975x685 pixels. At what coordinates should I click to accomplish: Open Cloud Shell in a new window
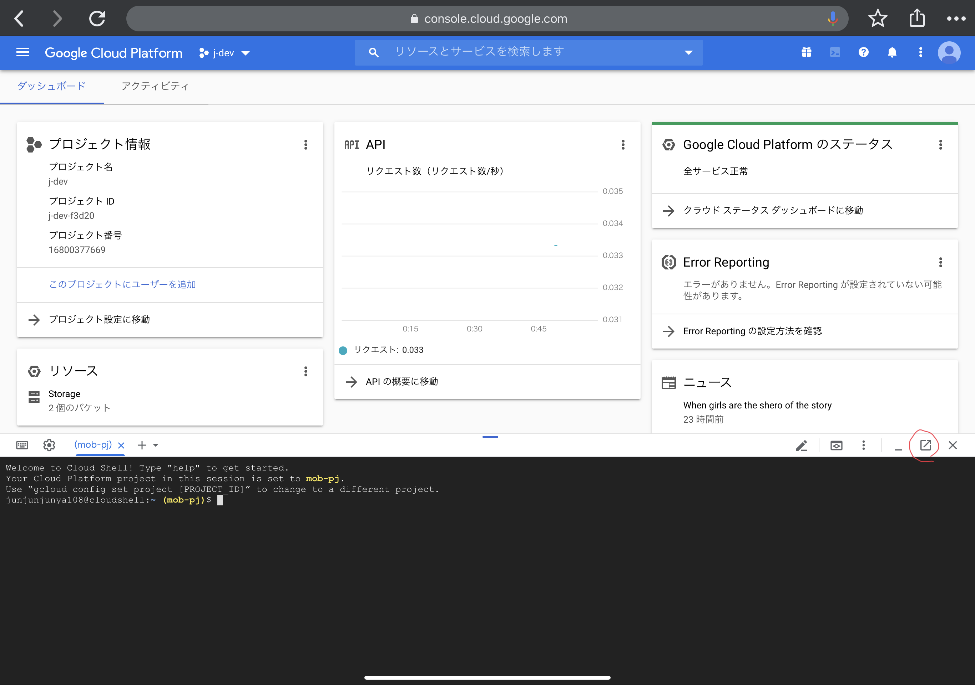(925, 445)
